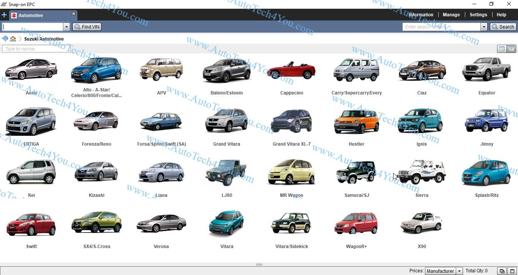Click the green add-tab plus icon

(4, 15)
